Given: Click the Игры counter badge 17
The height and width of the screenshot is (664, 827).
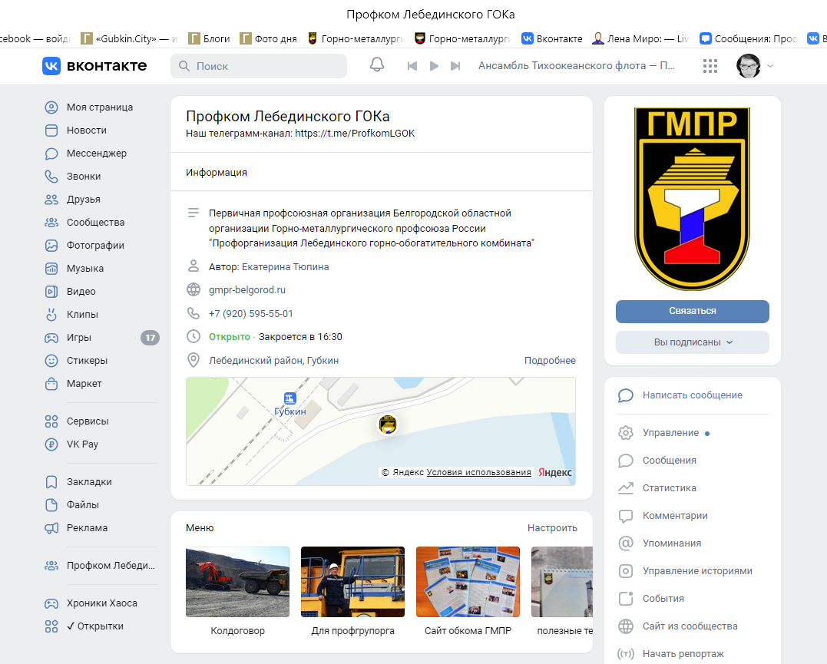Looking at the screenshot, I should (150, 338).
